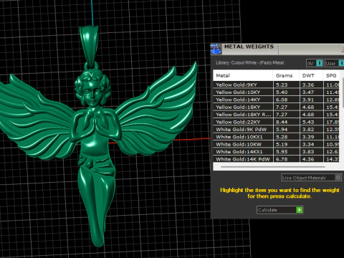344x258 pixels.
Task: Select the Yellow Gold:18KY metal
Action: [243, 107]
